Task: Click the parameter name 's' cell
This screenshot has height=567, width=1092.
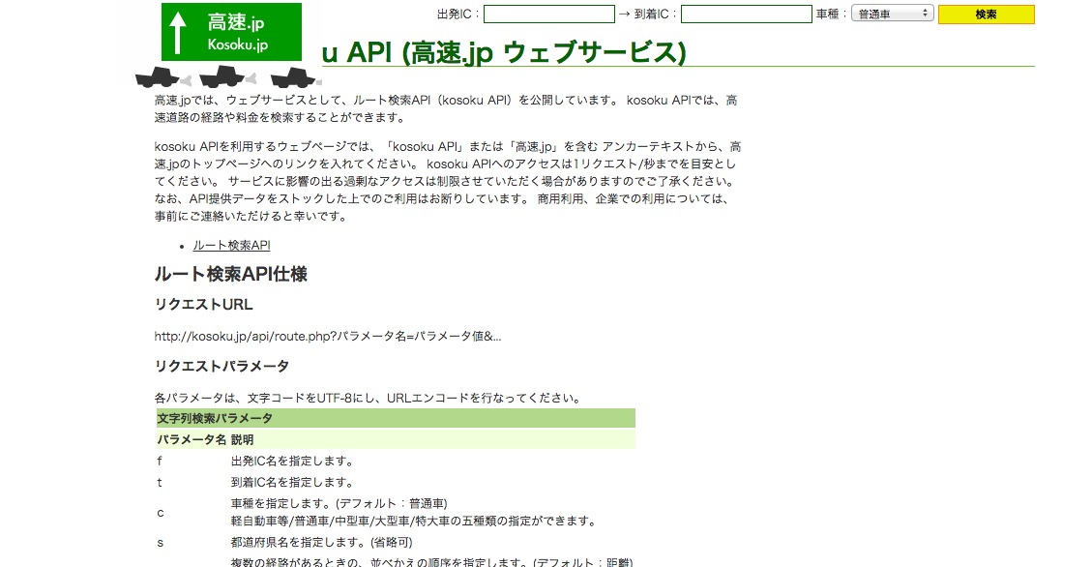Action: [x=161, y=543]
